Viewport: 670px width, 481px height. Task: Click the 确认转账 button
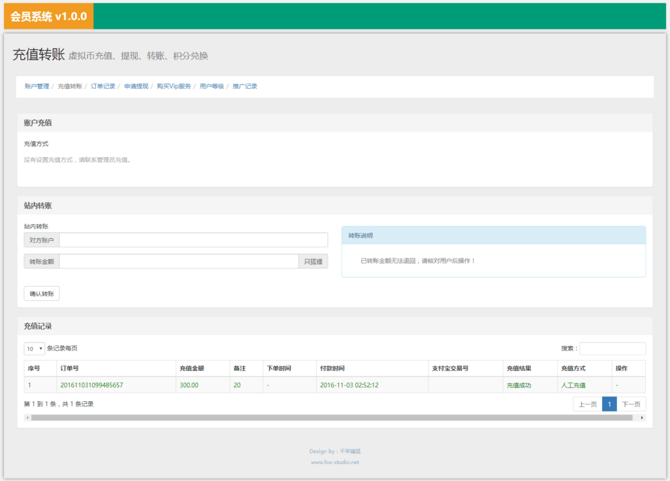pyautogui.click(x=41, y=294)
